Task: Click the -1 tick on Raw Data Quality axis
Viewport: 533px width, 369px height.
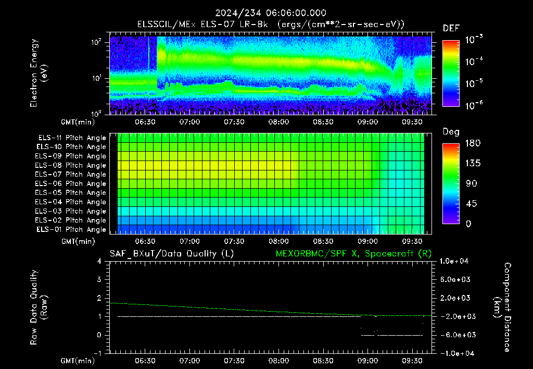Action: point(97,353)
